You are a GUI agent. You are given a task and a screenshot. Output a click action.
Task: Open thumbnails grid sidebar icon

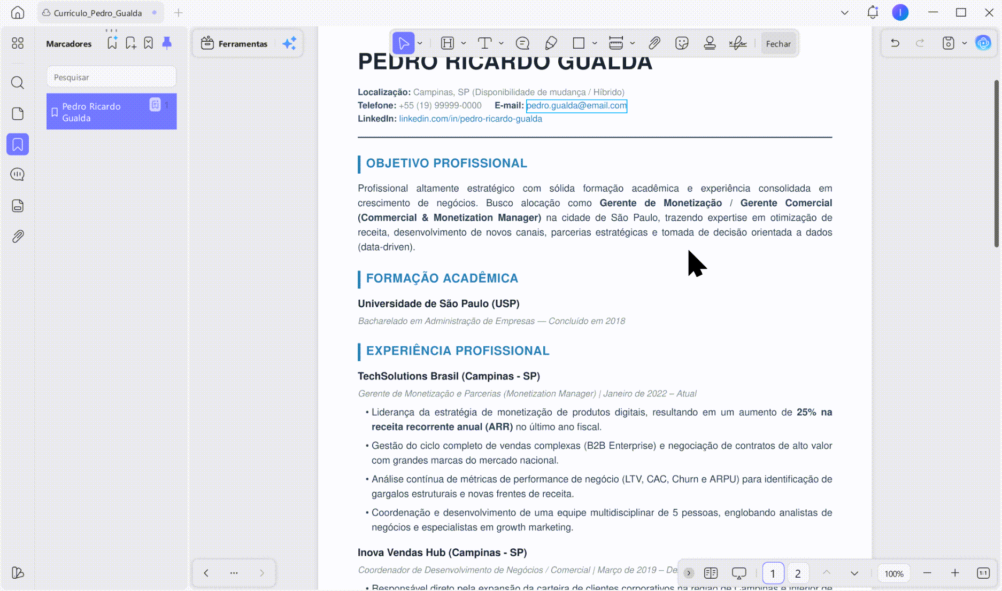tap(18, 43)
